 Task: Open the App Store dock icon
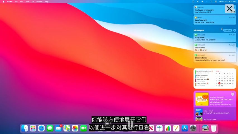click(x=184, y=128)
